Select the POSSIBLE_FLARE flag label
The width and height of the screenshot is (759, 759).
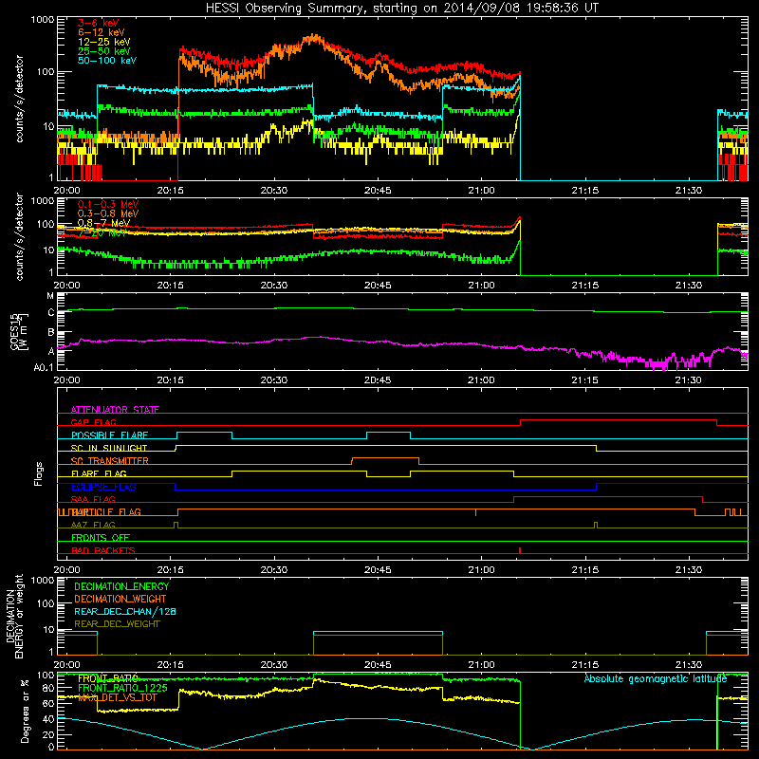109,435
